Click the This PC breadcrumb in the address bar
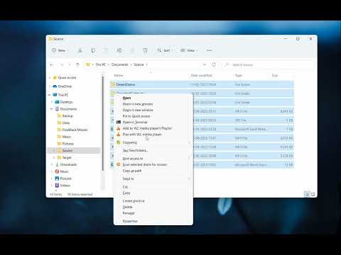 point(100,64)
